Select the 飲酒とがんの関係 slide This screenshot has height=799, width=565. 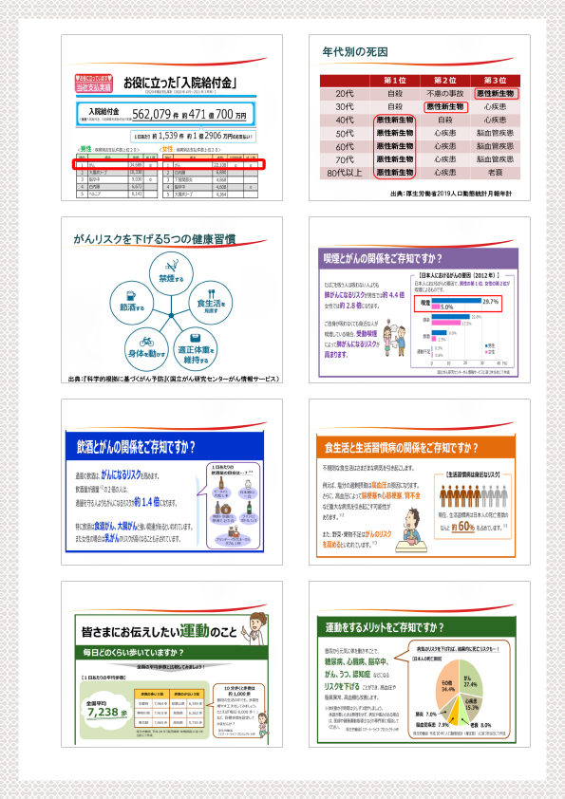click(x=172, y=481)
